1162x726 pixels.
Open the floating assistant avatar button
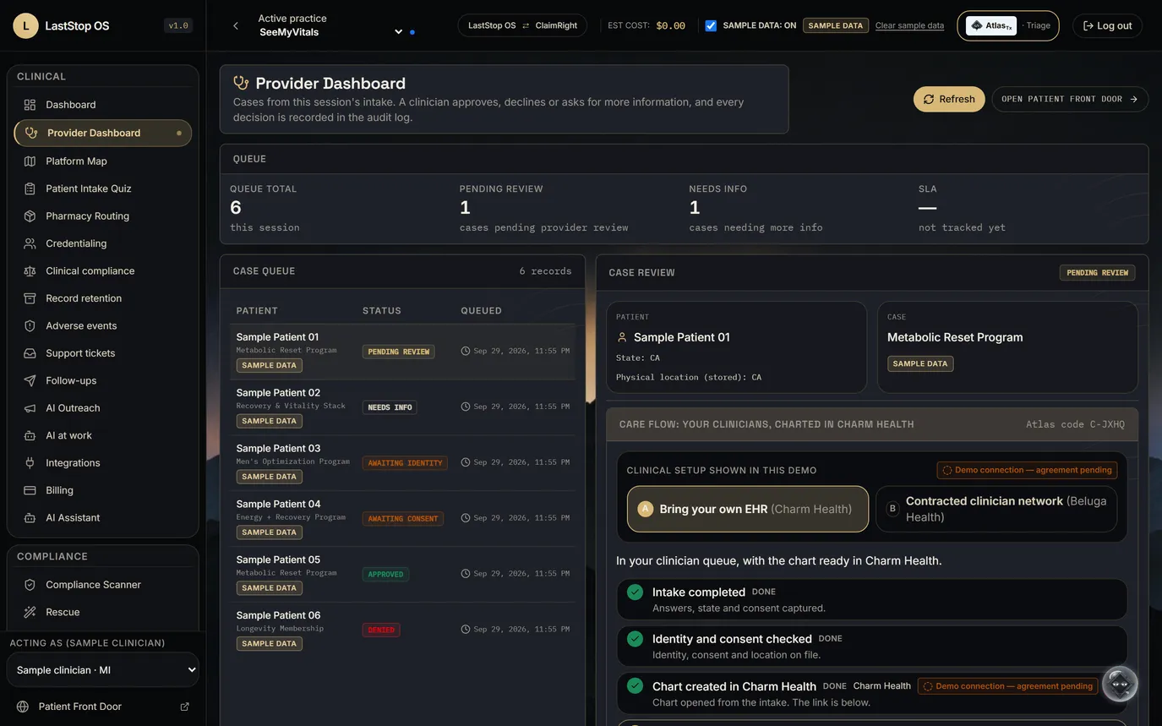(x=1120, y=684)
